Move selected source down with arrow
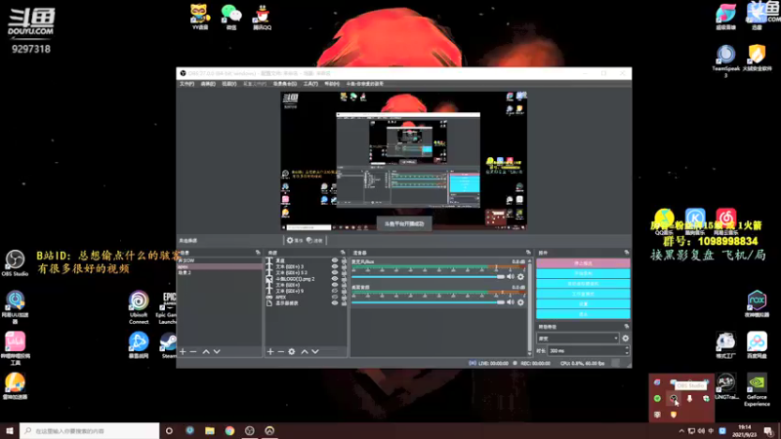Screen dimensions: 781x439 (315, 352)
